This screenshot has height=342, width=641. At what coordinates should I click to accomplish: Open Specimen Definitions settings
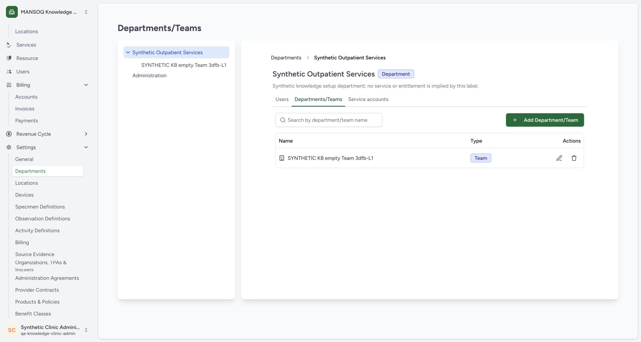click(x=40, y=207)
